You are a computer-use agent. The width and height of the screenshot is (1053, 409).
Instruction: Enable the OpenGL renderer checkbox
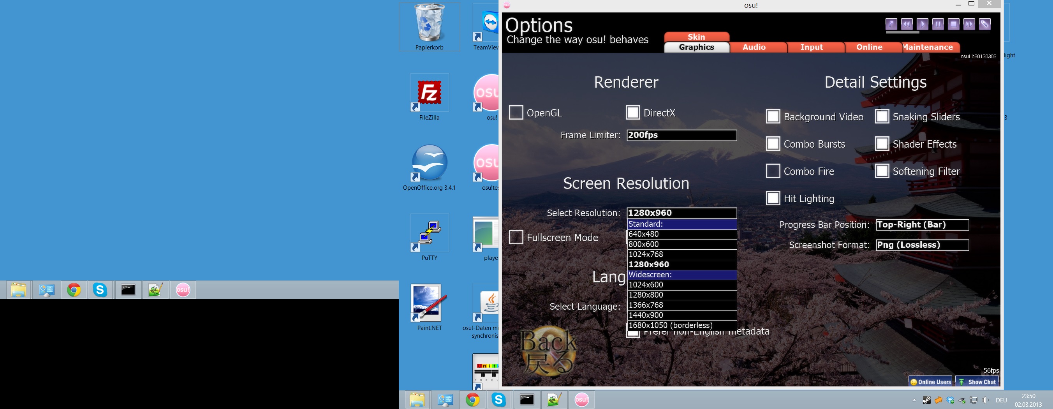(516, 113)
